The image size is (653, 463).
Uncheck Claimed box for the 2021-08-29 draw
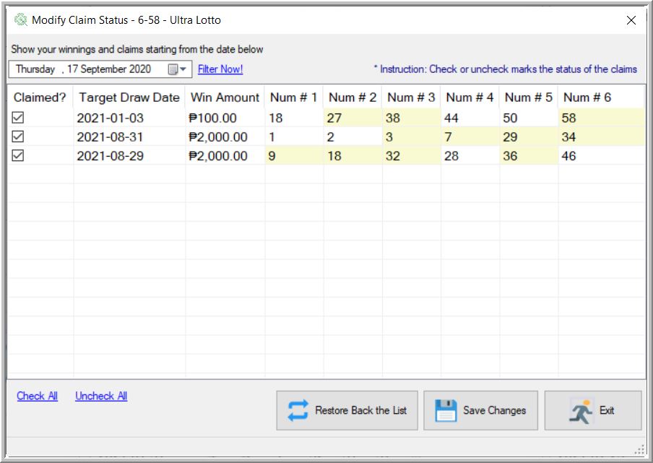[18, 156]
